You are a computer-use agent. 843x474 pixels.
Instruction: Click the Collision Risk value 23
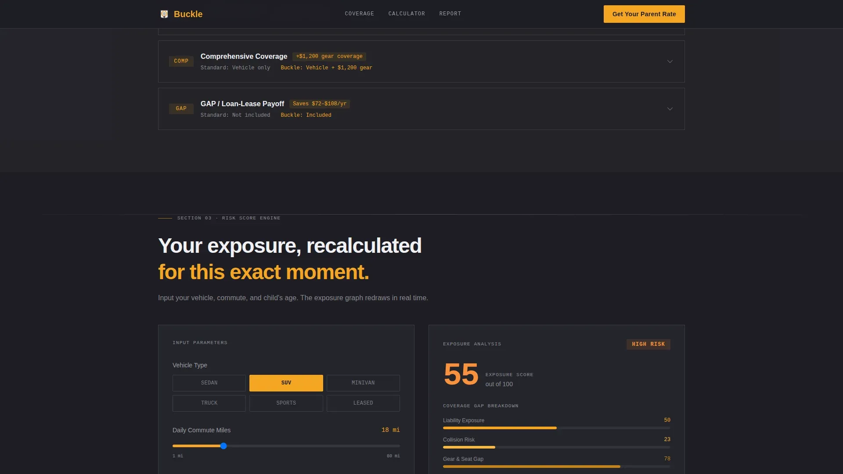667,439
